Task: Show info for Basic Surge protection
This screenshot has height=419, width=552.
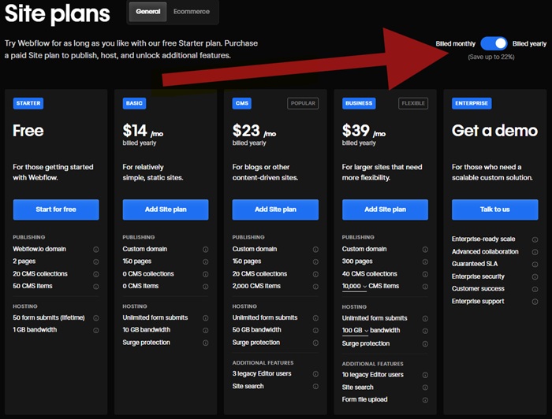Action: point(206,343)
